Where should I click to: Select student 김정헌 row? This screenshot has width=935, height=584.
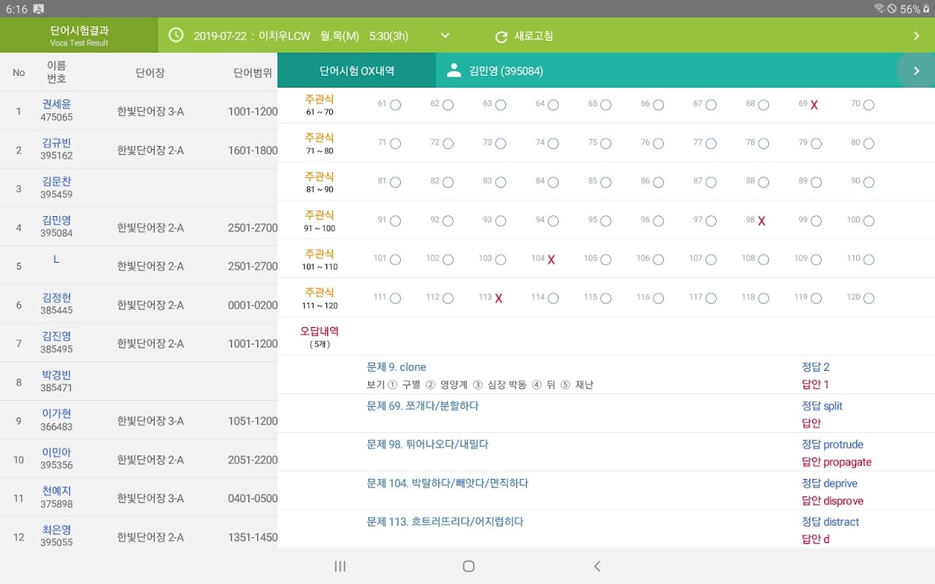(139, 304)
